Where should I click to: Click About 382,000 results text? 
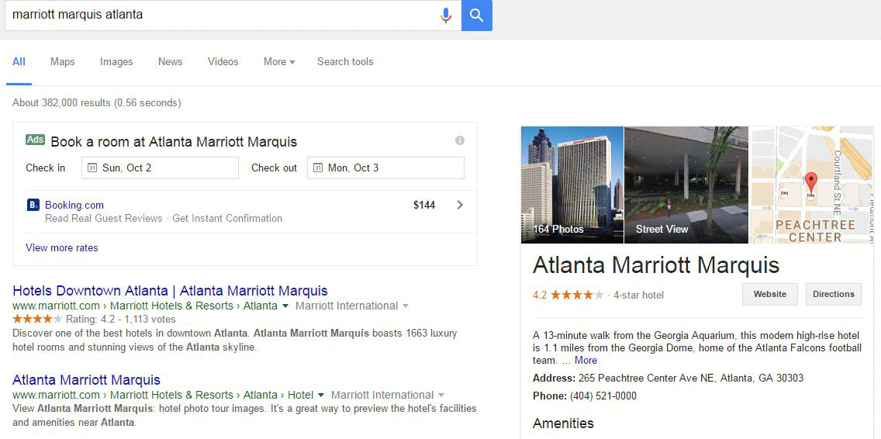click(x=97, y=103)
